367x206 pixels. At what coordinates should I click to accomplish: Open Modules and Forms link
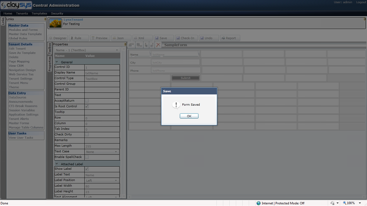tap(23, 30)
